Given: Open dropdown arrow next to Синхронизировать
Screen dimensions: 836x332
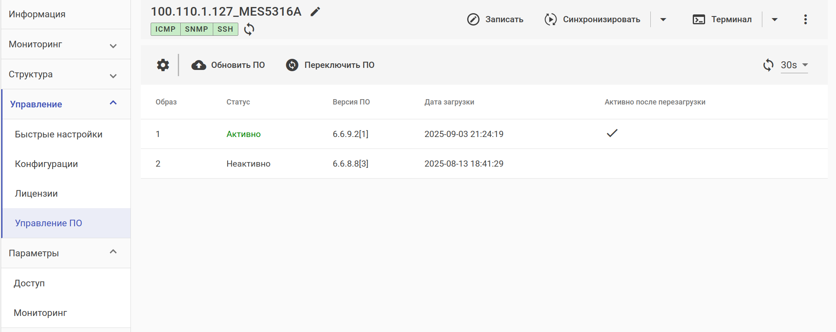Looking at the screenshot, I should [x=663, y=19].
